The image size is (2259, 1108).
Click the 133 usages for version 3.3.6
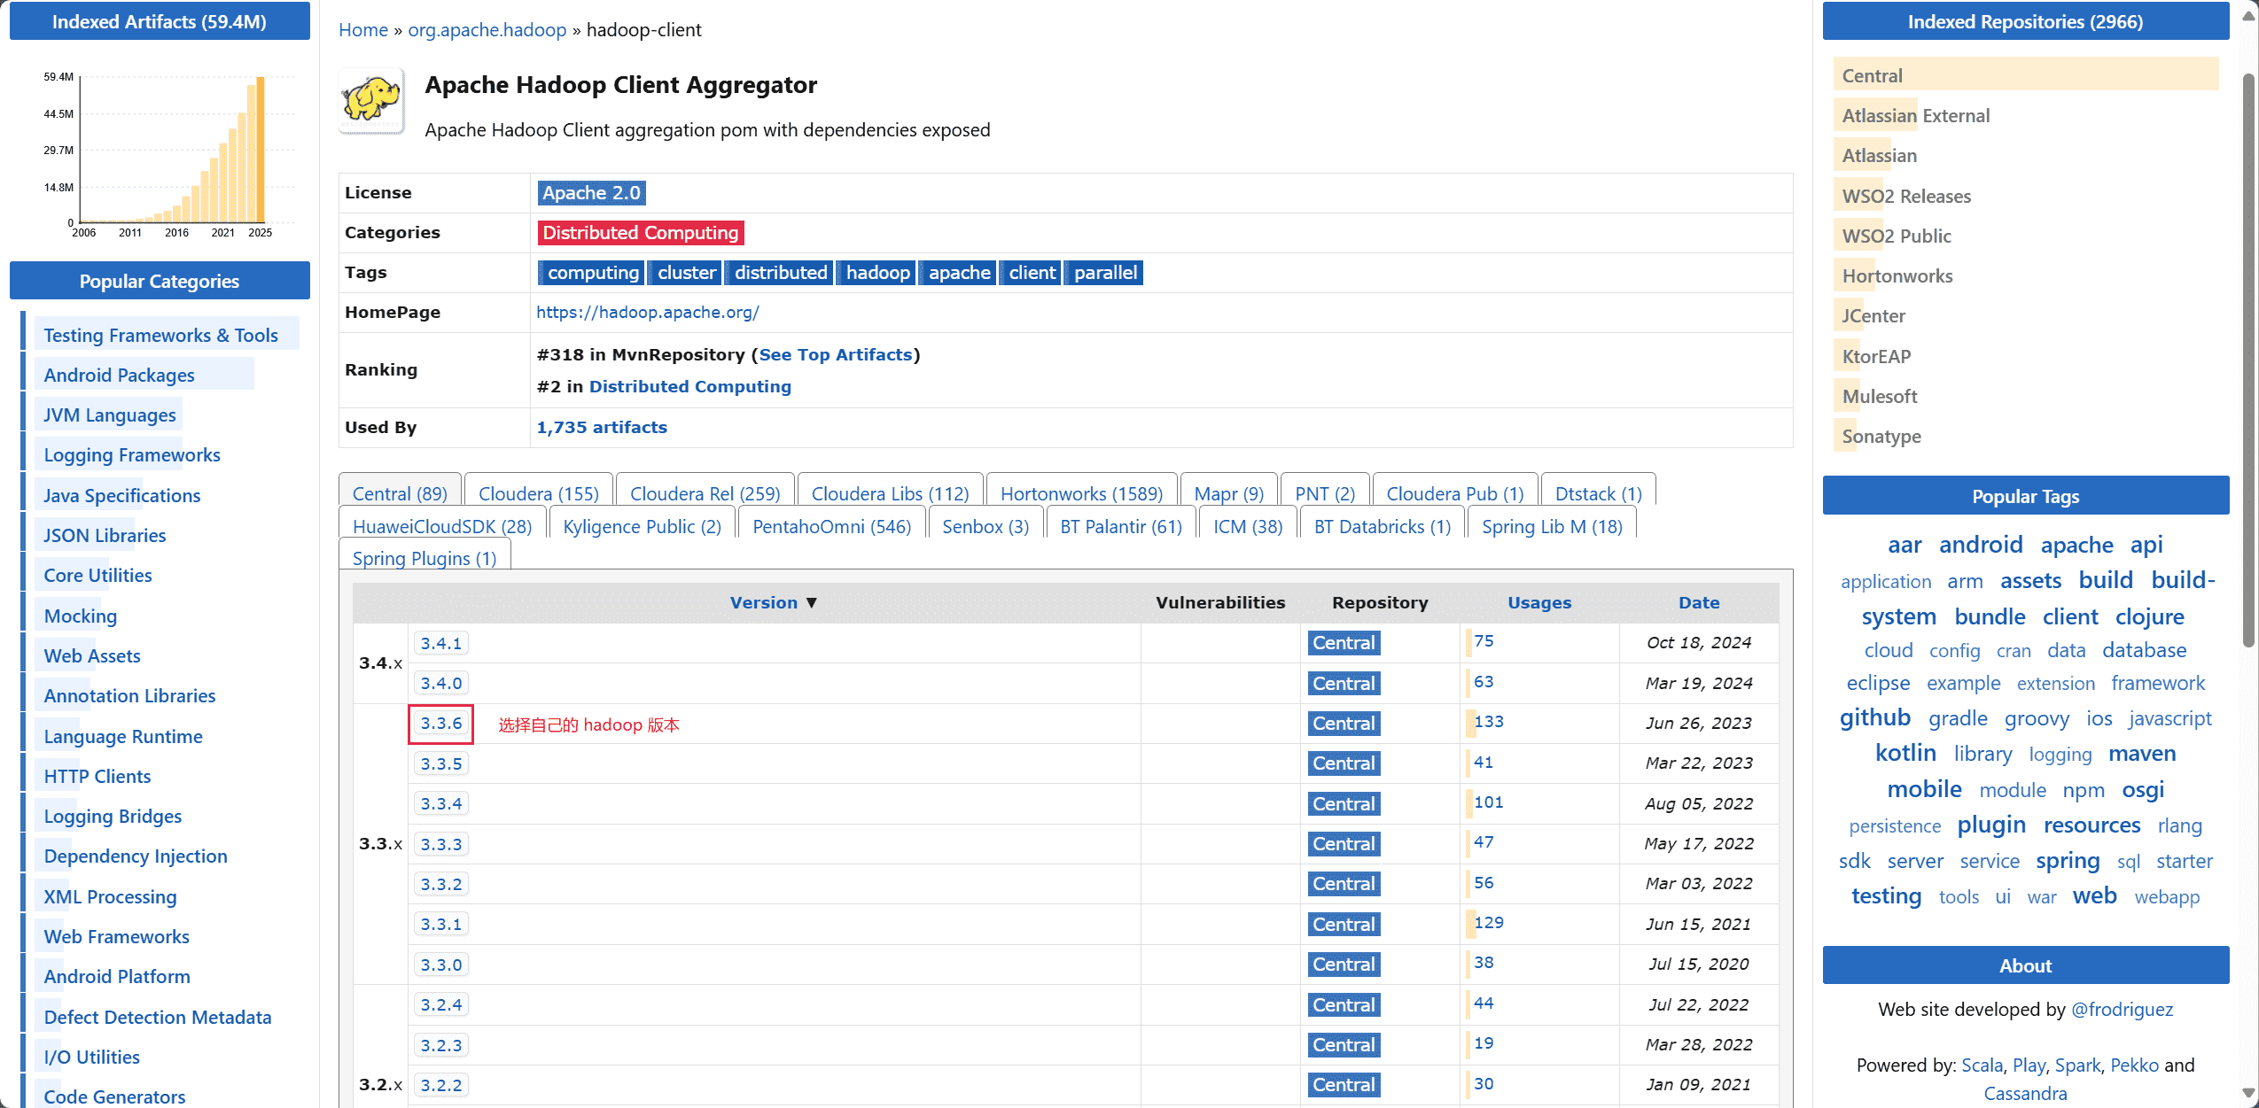click(x=1488, y=722)
